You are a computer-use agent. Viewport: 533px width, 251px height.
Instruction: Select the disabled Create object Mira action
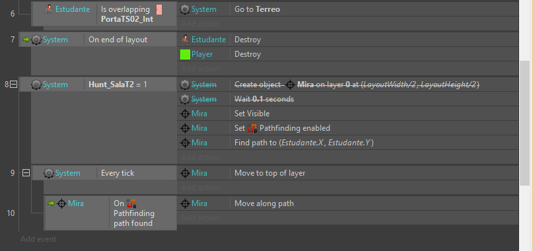[x=347, y=85]
